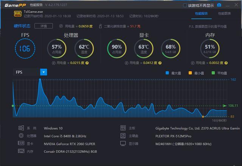
Task: Switch to the performance report tab
Action: point(201,14)
